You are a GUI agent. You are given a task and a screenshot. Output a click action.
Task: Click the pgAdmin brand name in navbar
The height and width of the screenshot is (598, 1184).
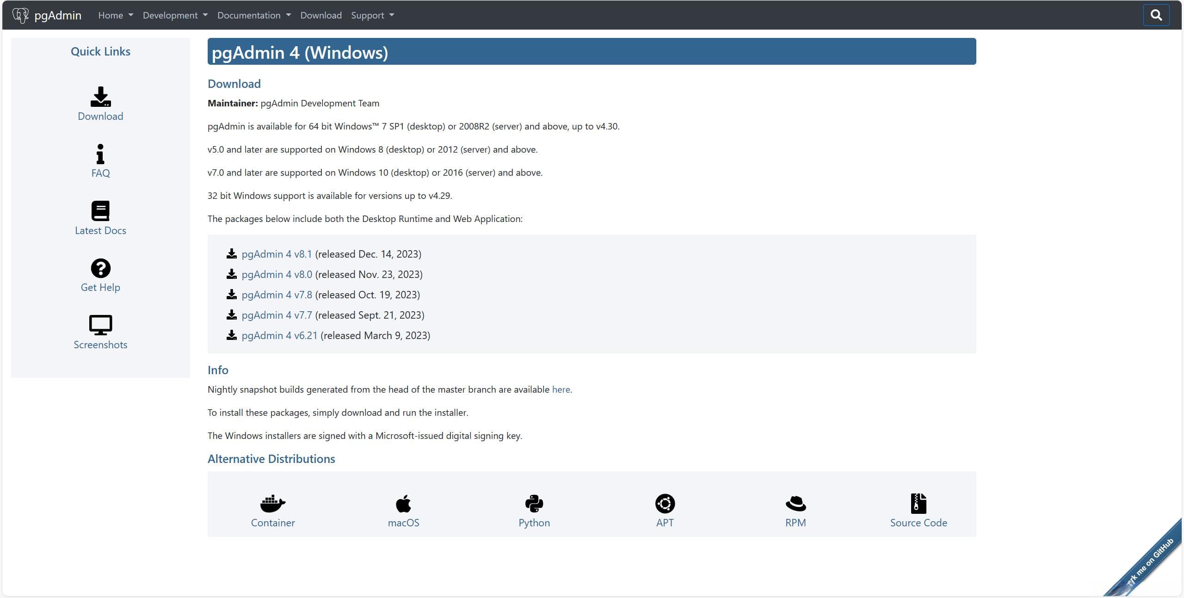(58, 15)
